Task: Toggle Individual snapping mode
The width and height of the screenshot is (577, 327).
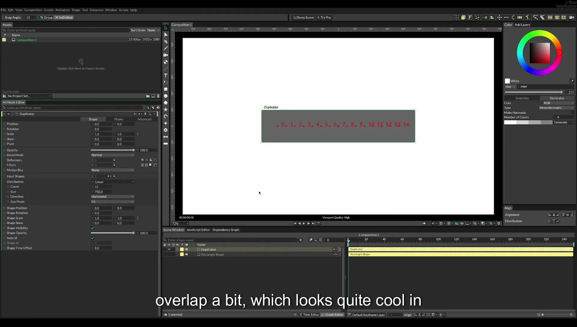Action: (x=64, y=17)
